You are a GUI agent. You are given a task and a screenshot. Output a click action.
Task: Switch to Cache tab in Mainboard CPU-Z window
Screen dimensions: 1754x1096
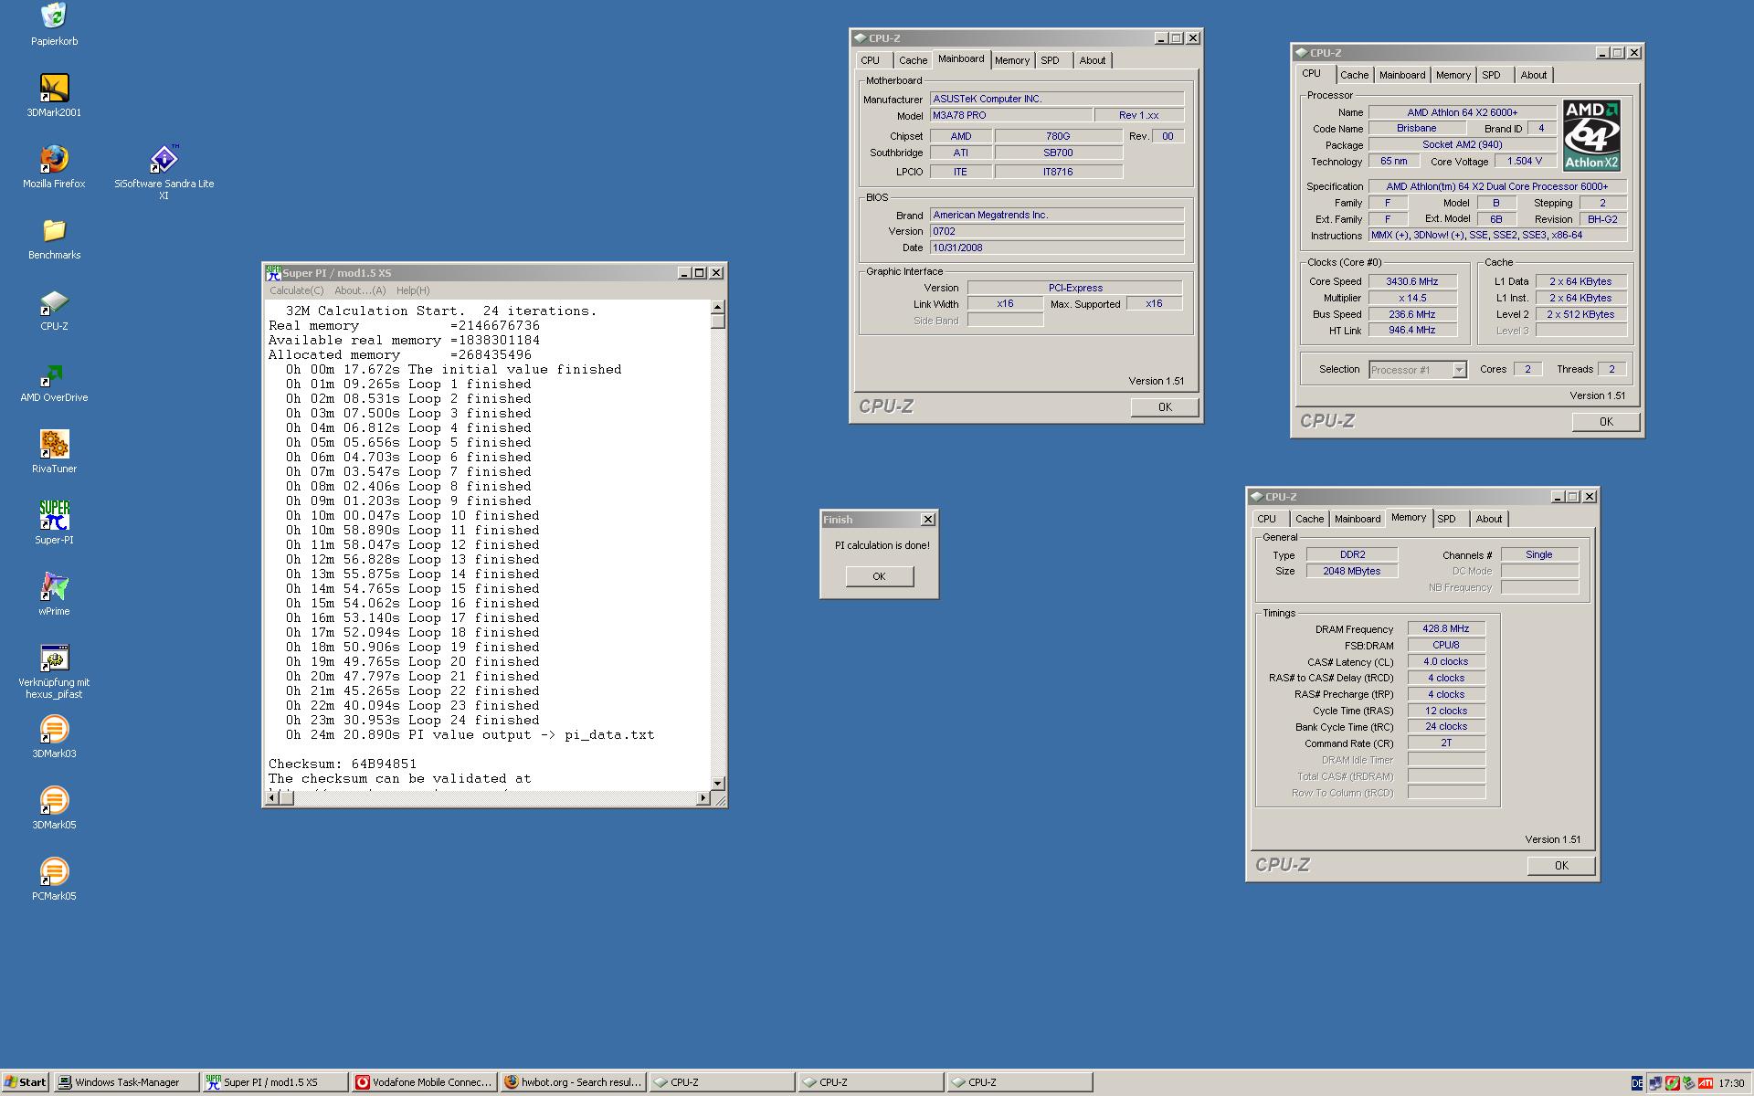point(913,60)
